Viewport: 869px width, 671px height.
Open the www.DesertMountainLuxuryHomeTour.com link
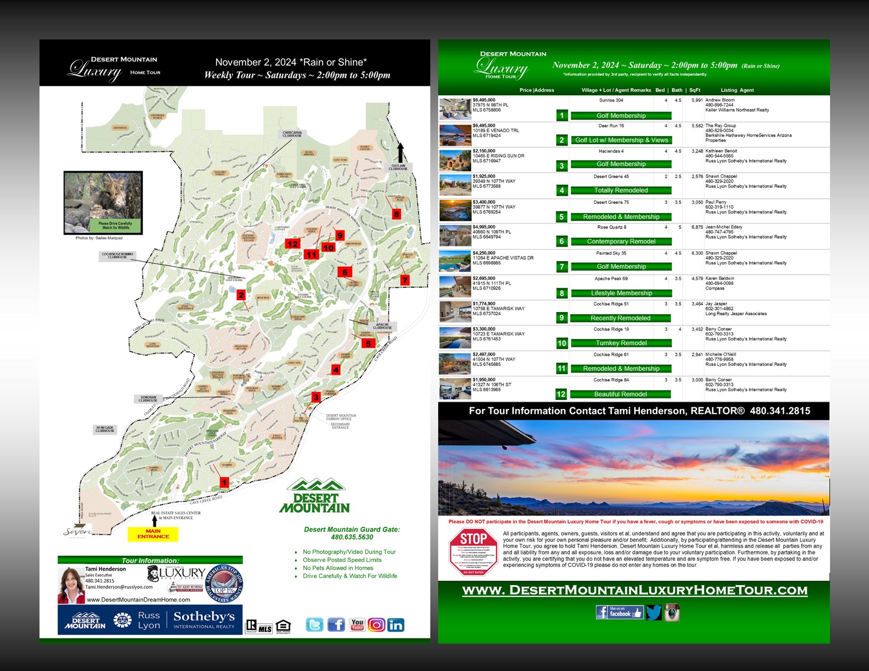point(634,590)
